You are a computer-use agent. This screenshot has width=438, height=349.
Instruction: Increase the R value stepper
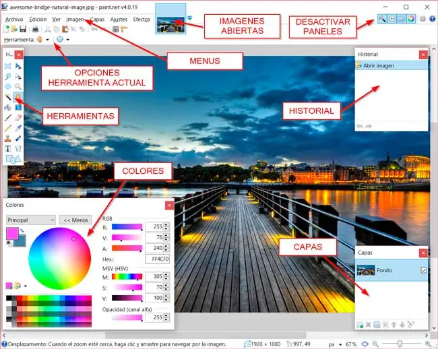(x=166, y=225)
